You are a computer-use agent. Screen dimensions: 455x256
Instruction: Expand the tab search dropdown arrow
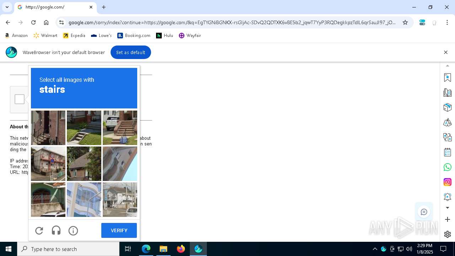7,7
